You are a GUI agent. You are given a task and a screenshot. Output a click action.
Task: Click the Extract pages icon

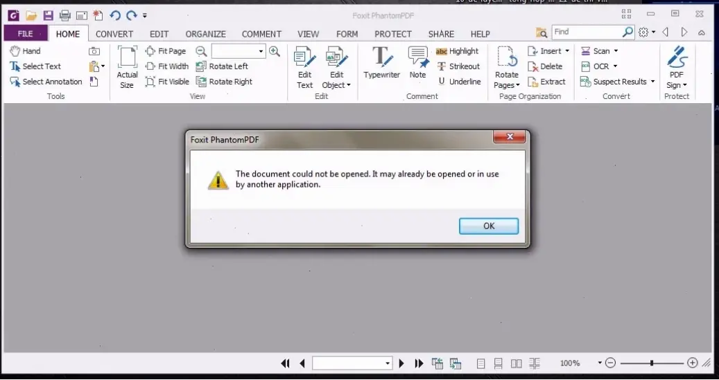point(546,82)
